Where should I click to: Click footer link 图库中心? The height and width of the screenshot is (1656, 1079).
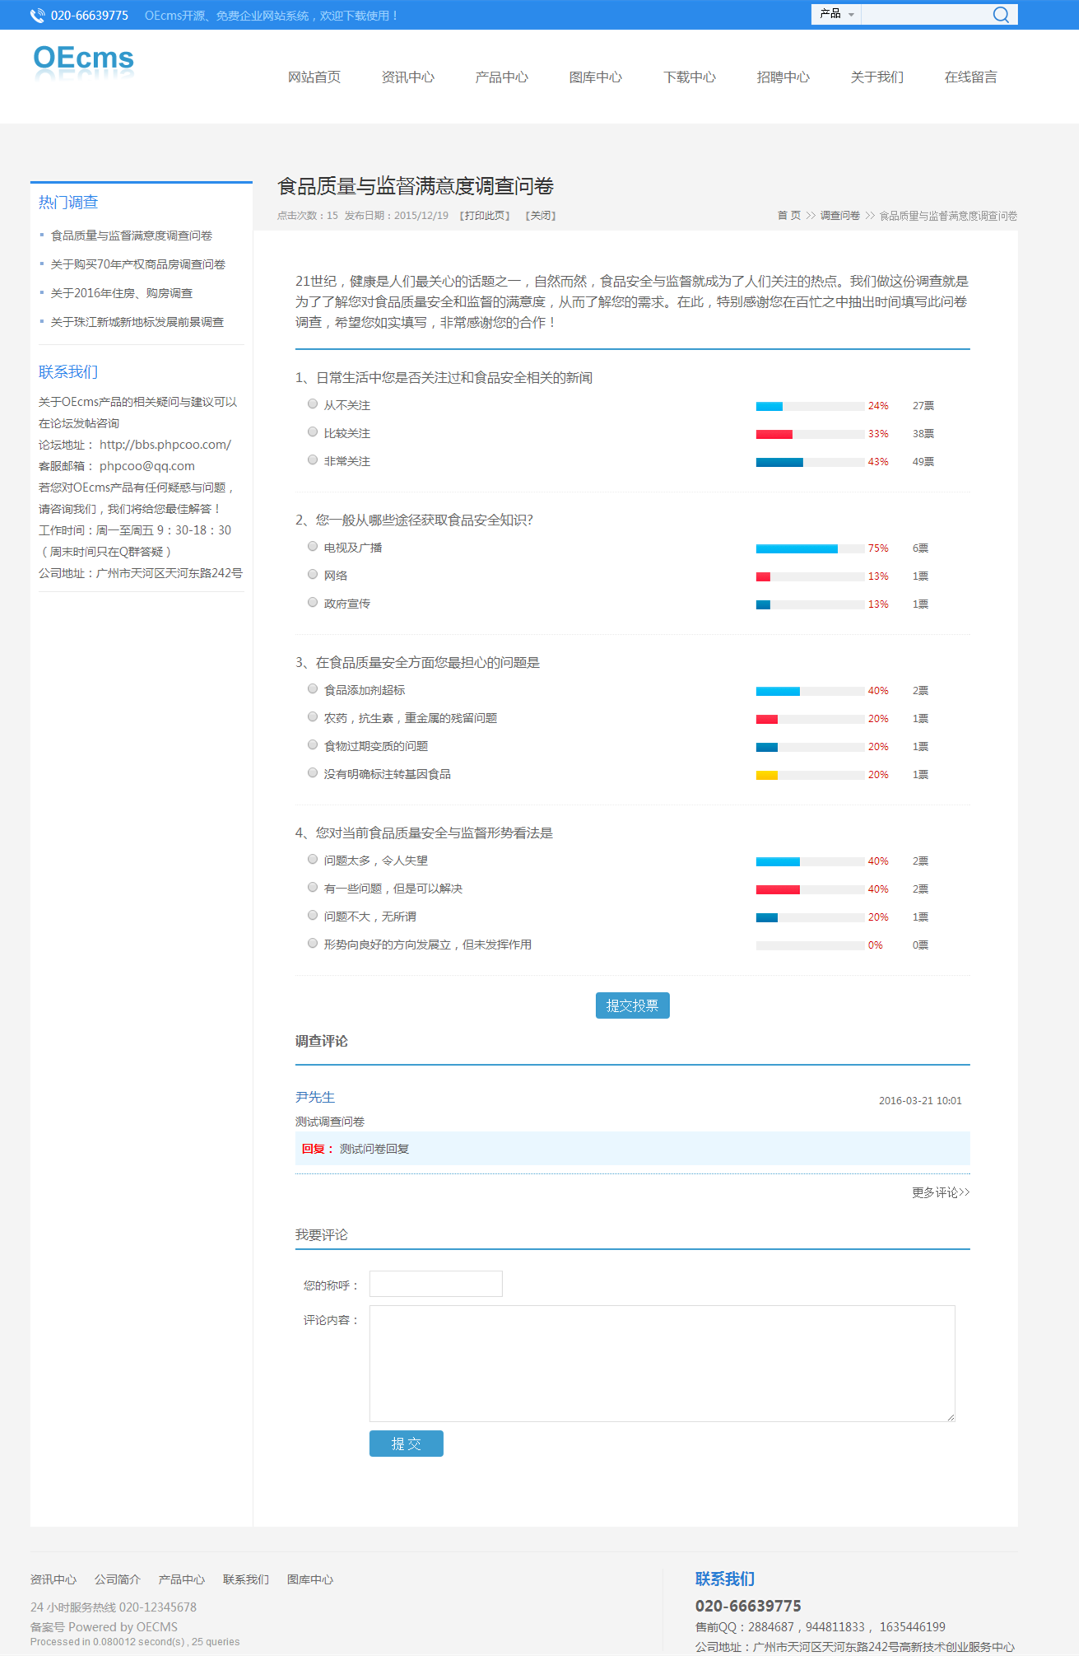click(310, 1579)
